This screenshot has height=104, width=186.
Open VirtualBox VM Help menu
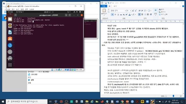pos(32,9)
